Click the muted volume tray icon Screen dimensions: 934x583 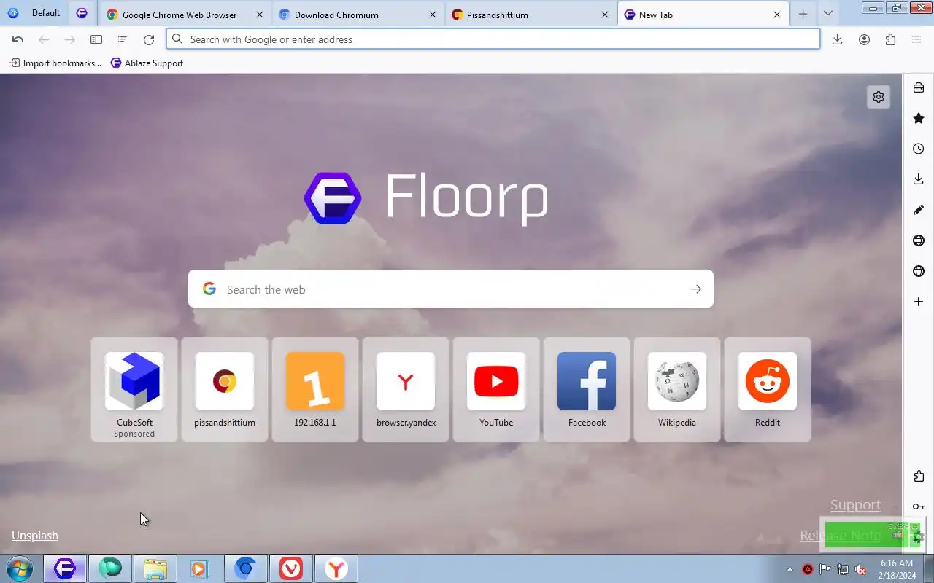(861, 569)
